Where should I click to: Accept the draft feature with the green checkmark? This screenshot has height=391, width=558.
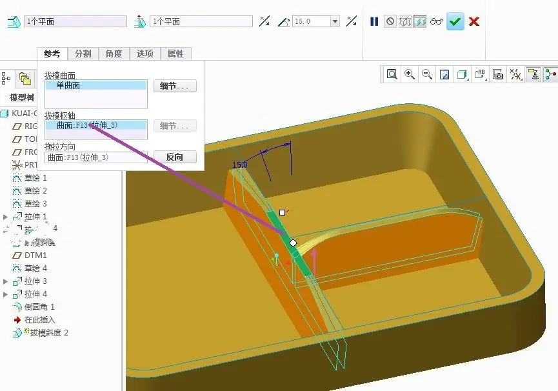point(455,22)
